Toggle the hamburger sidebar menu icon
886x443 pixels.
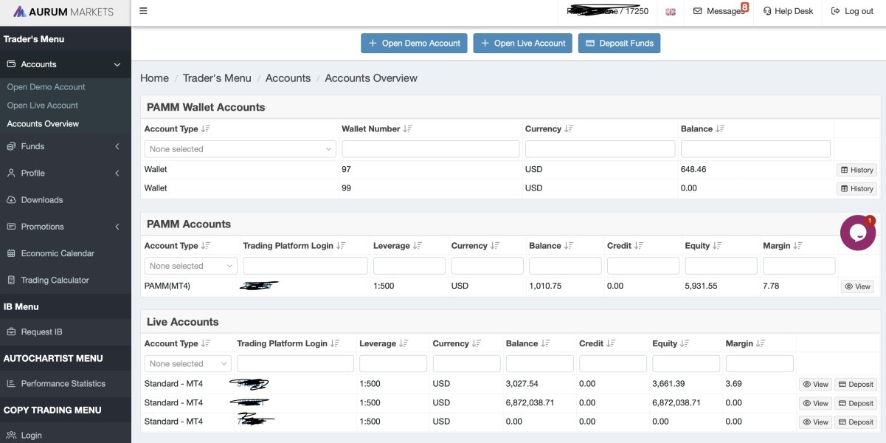[x=143, y=11]
